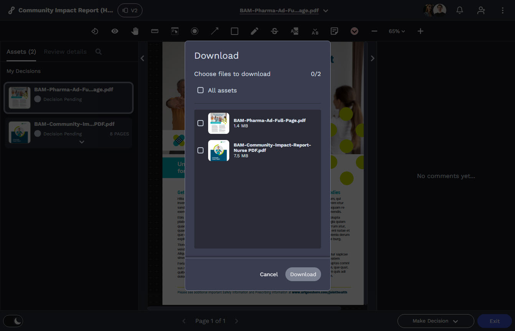The height and width of the screenshot is (331, 515).
Task: Activate the search in the assets panel
Action: pos(98,51)
